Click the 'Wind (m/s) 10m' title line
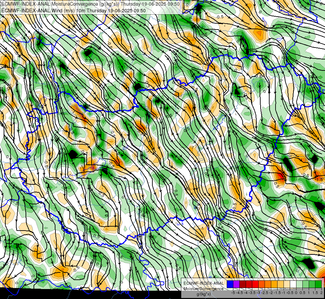This screenshot has height=299, width=325. tap(74, 11)
